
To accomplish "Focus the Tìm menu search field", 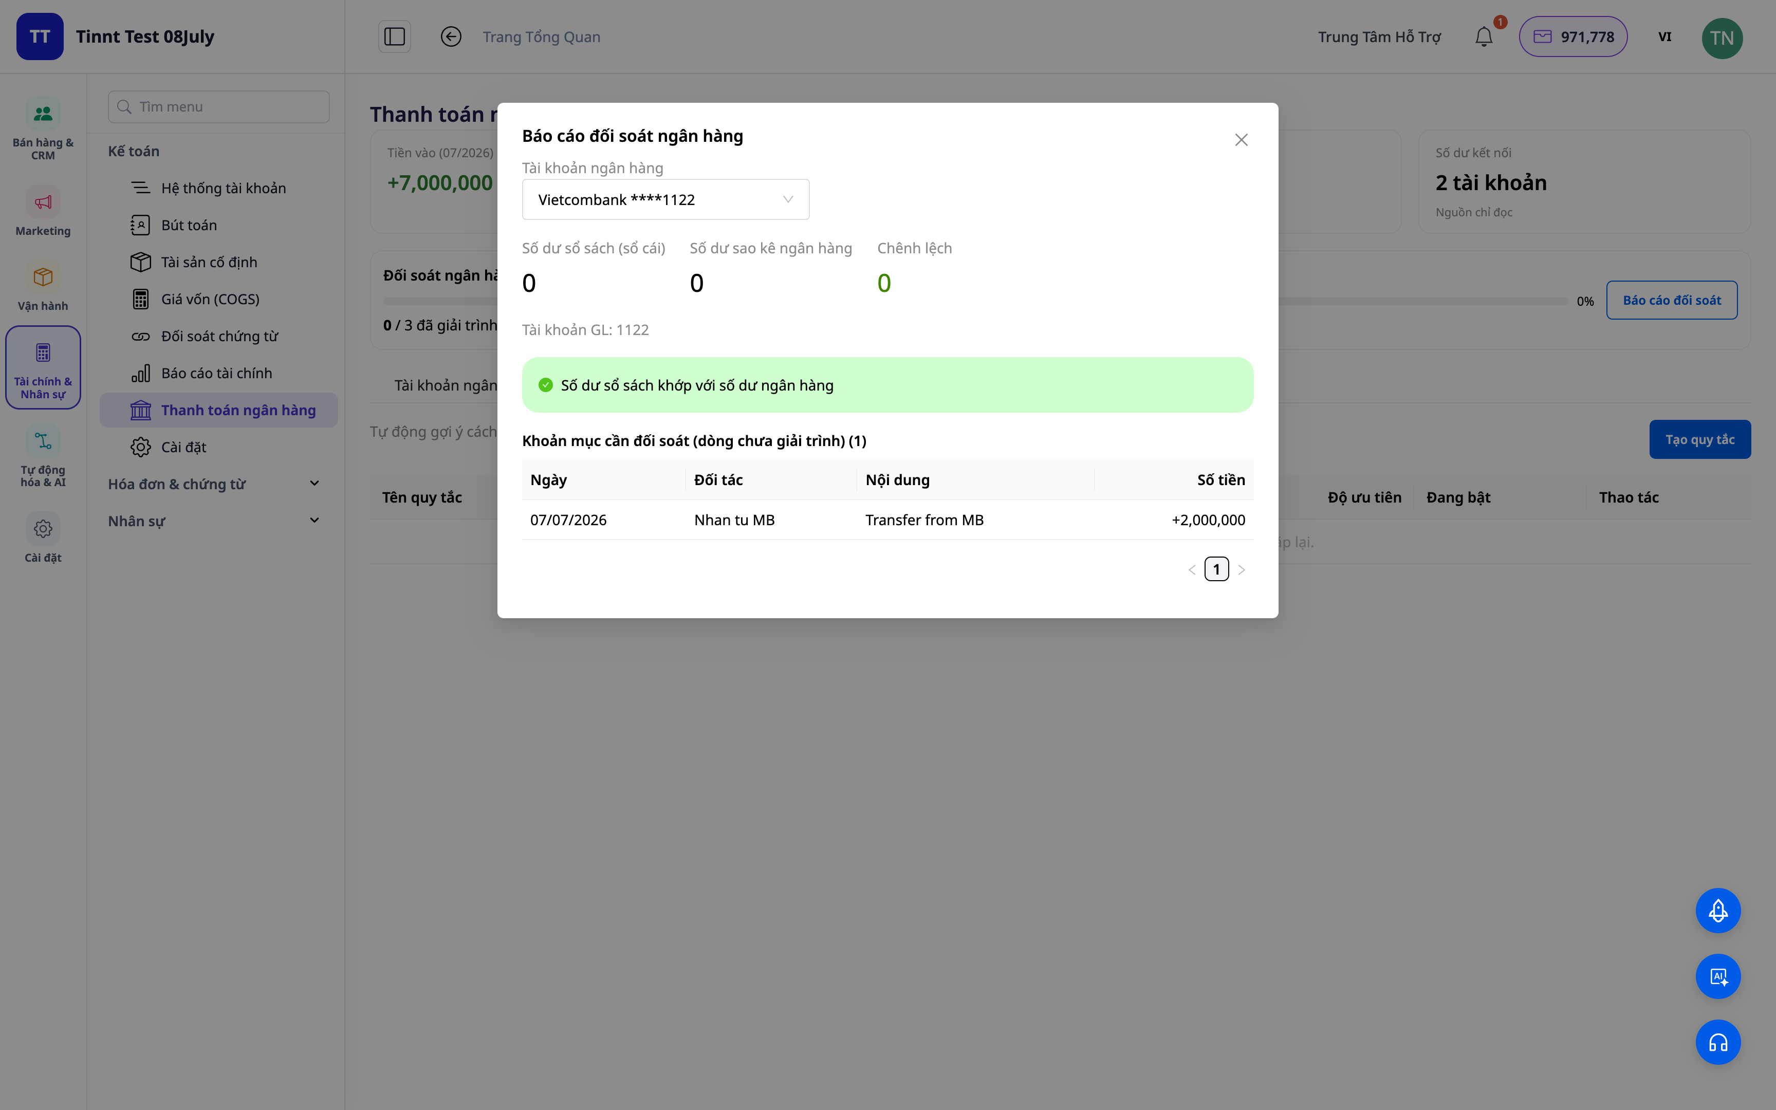I will click(219, 106).
